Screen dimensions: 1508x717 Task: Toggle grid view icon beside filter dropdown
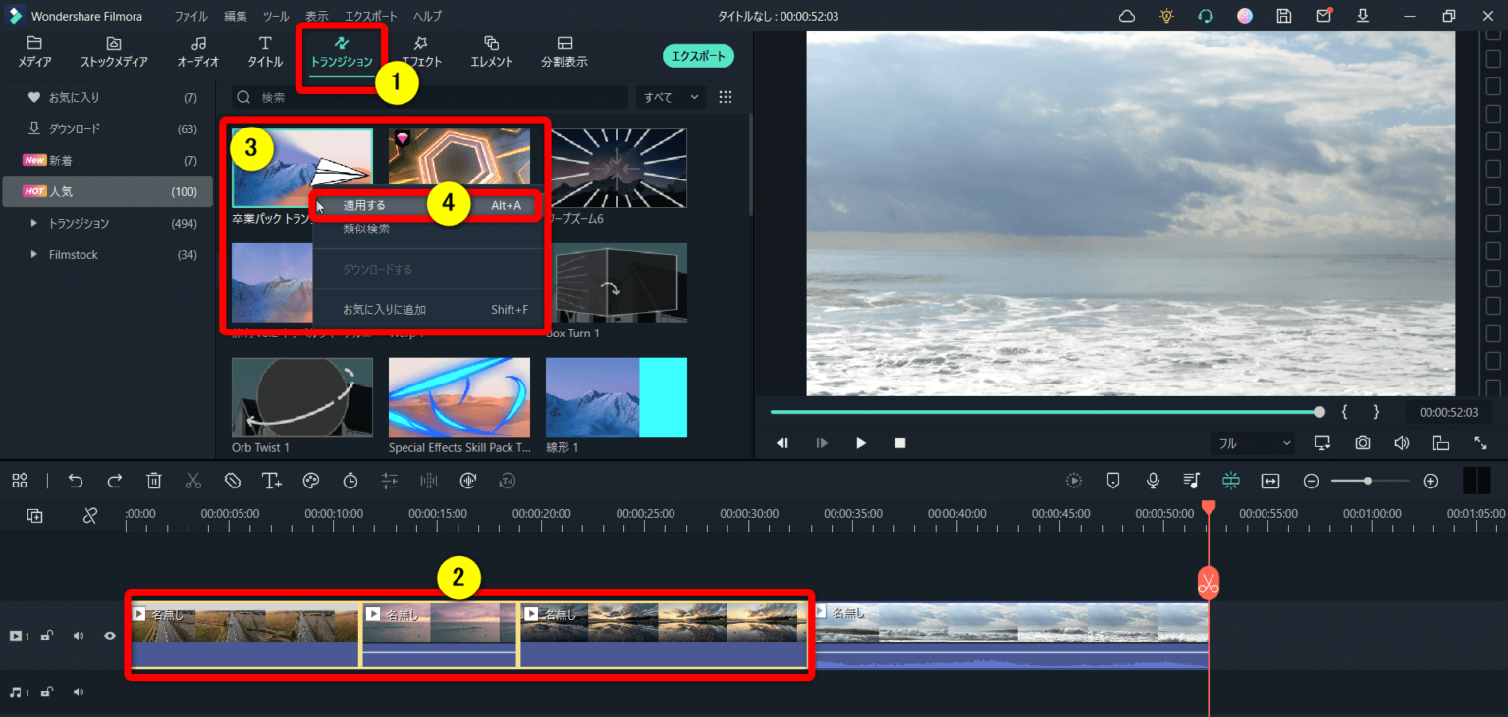click(x=726, y=97)
